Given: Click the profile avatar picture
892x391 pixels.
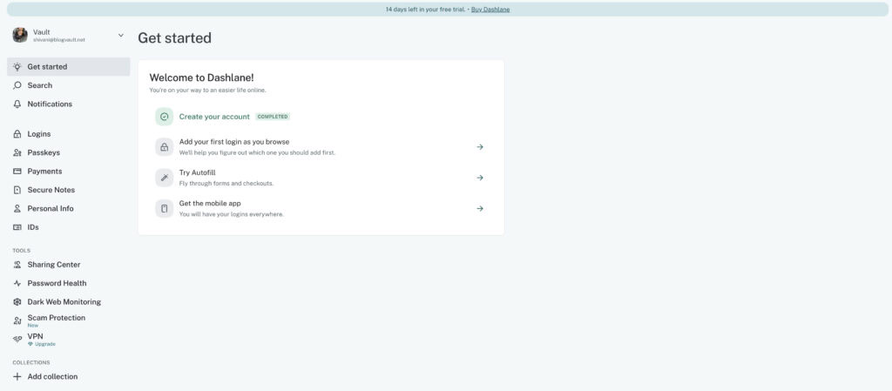Looking at the screenshot, I should coord(20,35).
